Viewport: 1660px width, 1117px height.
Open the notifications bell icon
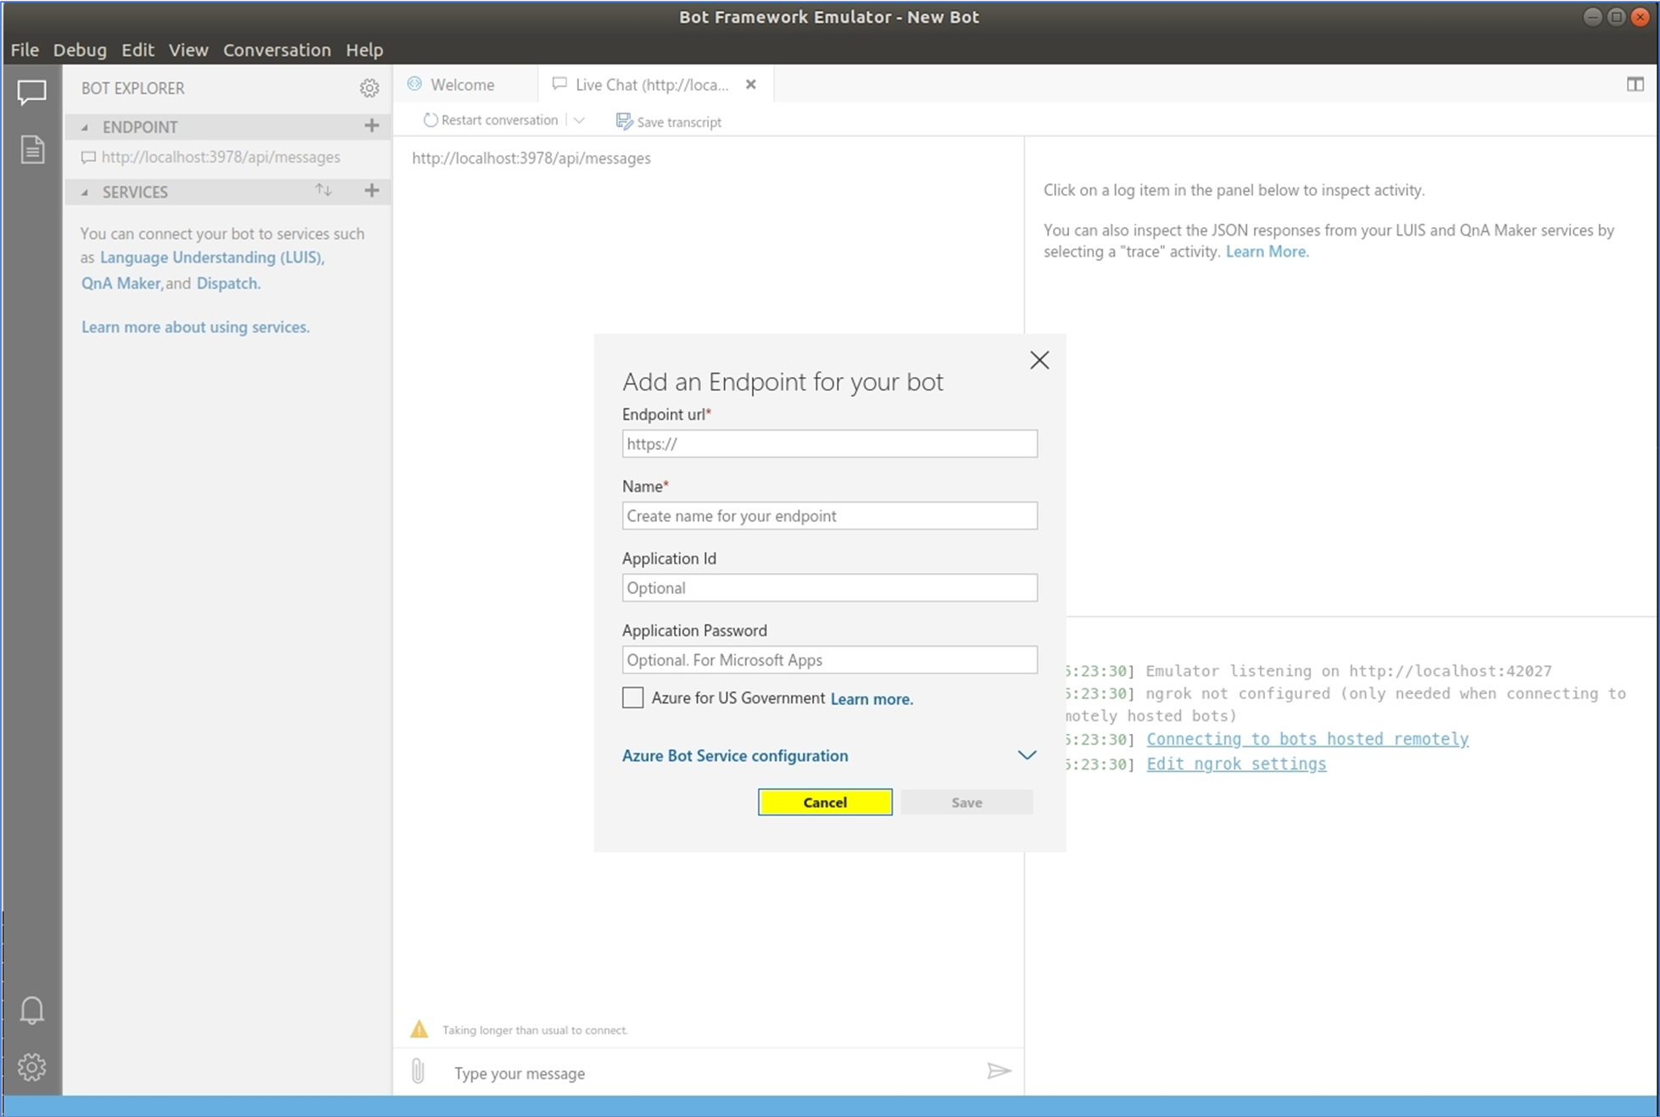(x=32, y=1009)
